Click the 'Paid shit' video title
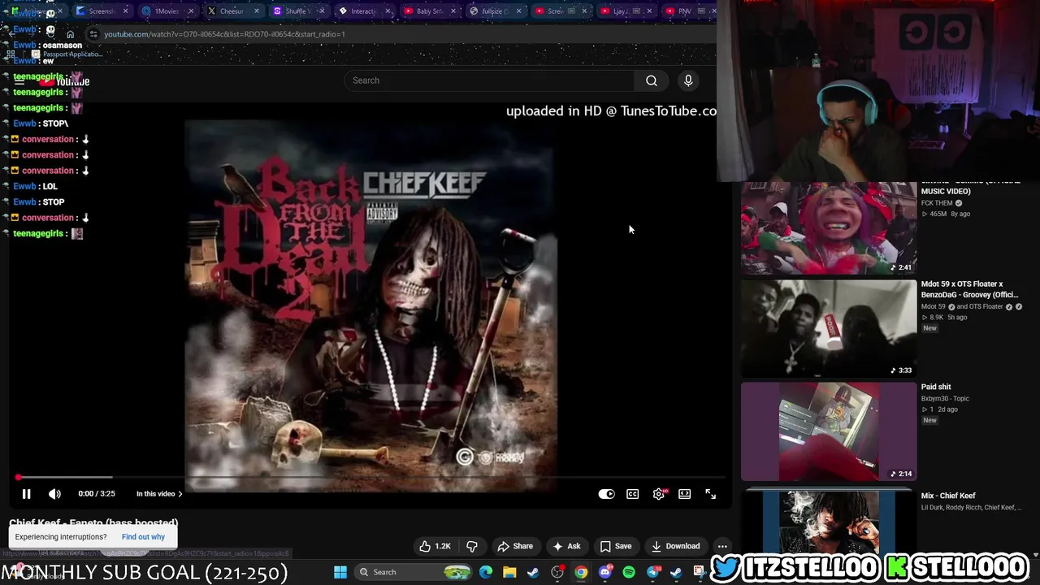Viewport: 1040px width, 585px height. (936, 387)
